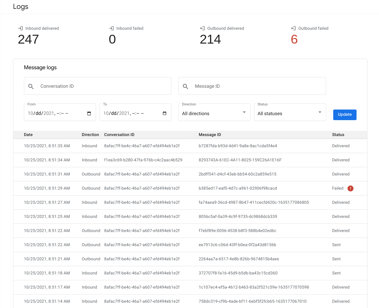Expand the Direction filter options
This screenshot has width=379, height=308.
[x=244, y=112]
